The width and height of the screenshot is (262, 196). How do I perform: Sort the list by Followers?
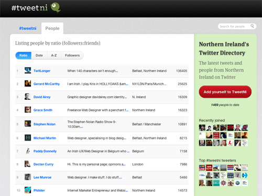click(x=72, y=55)
